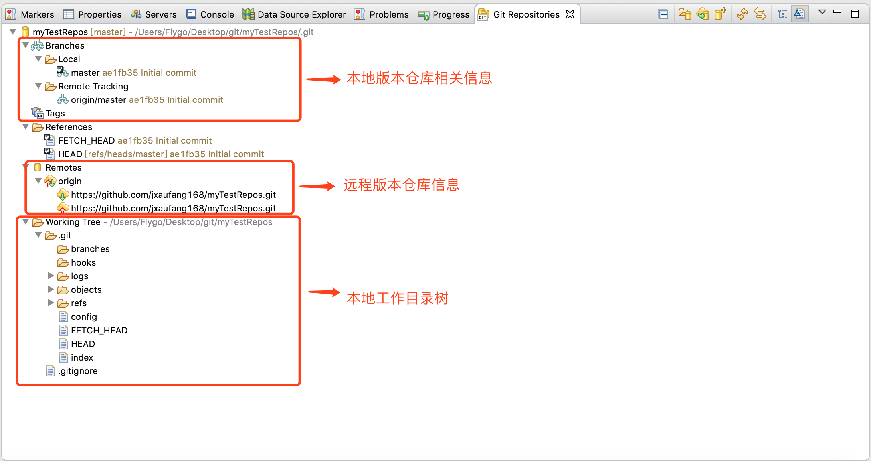
Task: Click the Collapse All toolbar icon
Action: [x=663, y=14]
